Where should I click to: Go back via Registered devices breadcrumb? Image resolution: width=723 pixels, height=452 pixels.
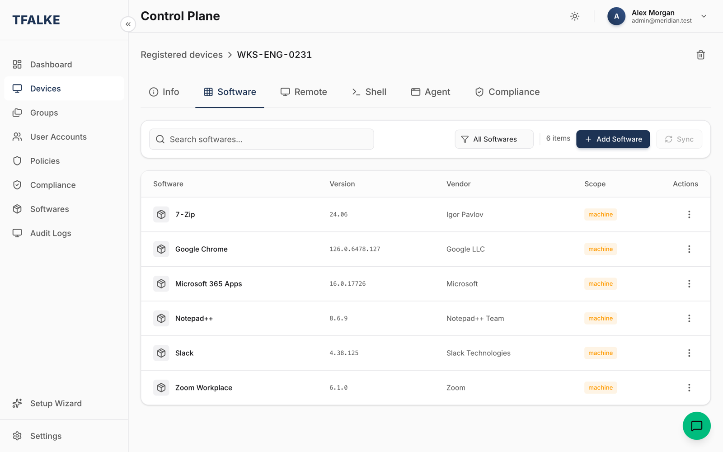pos(182,55)
